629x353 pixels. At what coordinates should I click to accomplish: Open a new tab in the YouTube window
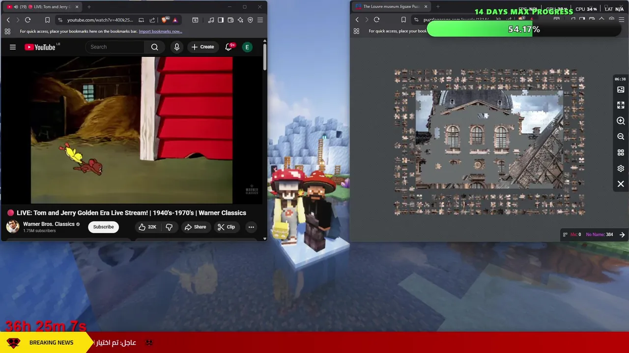[89, 7]
